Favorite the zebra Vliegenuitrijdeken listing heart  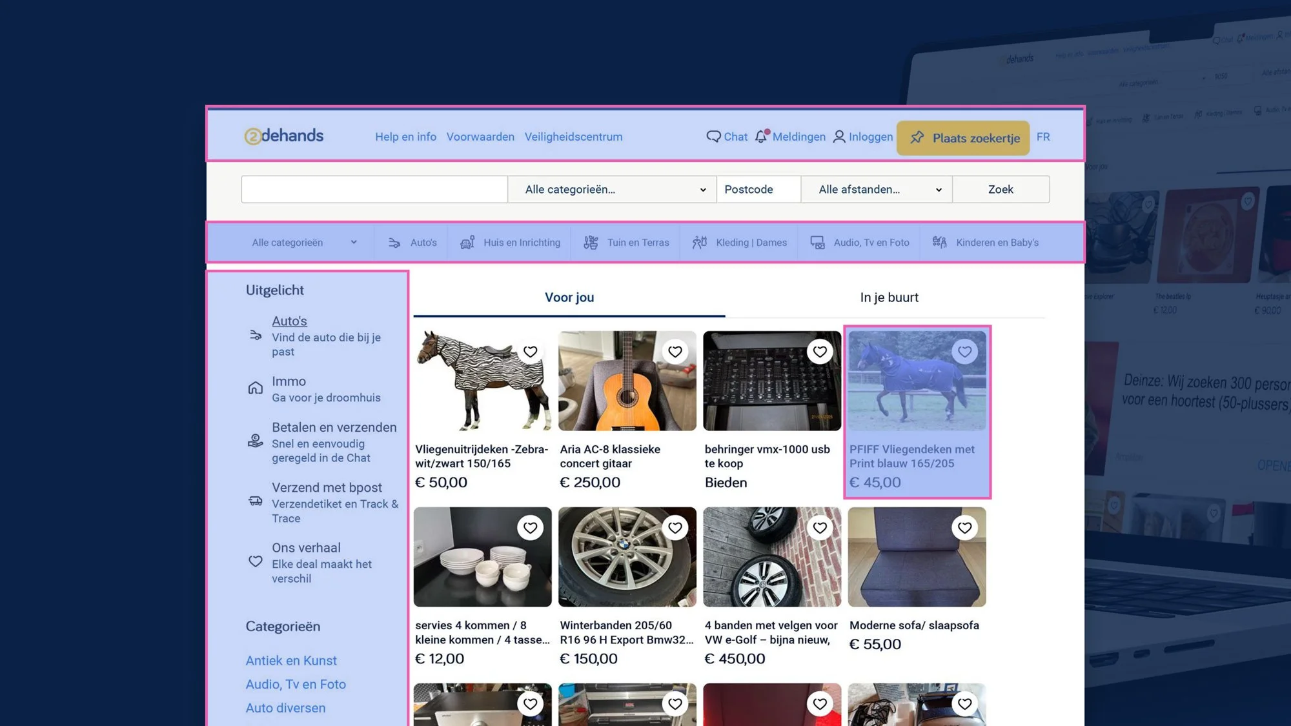pos(530,352)
